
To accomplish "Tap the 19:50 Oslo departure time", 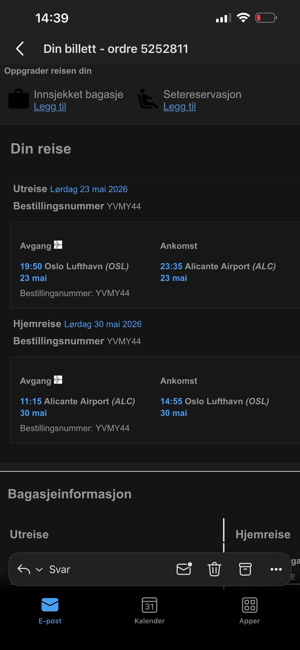I will coord(31,266).
